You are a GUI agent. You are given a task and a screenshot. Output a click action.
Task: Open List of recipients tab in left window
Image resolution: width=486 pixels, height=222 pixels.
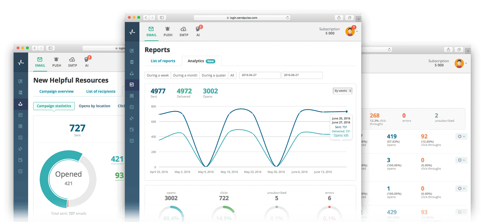click(101, 91)
